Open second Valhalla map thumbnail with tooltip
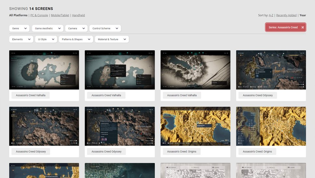This screenshot has height=178, width=315. [x=120, y=70]
